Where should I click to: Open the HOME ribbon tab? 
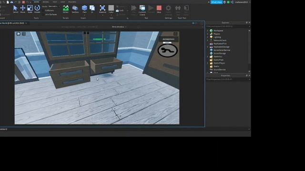(37, 2)
